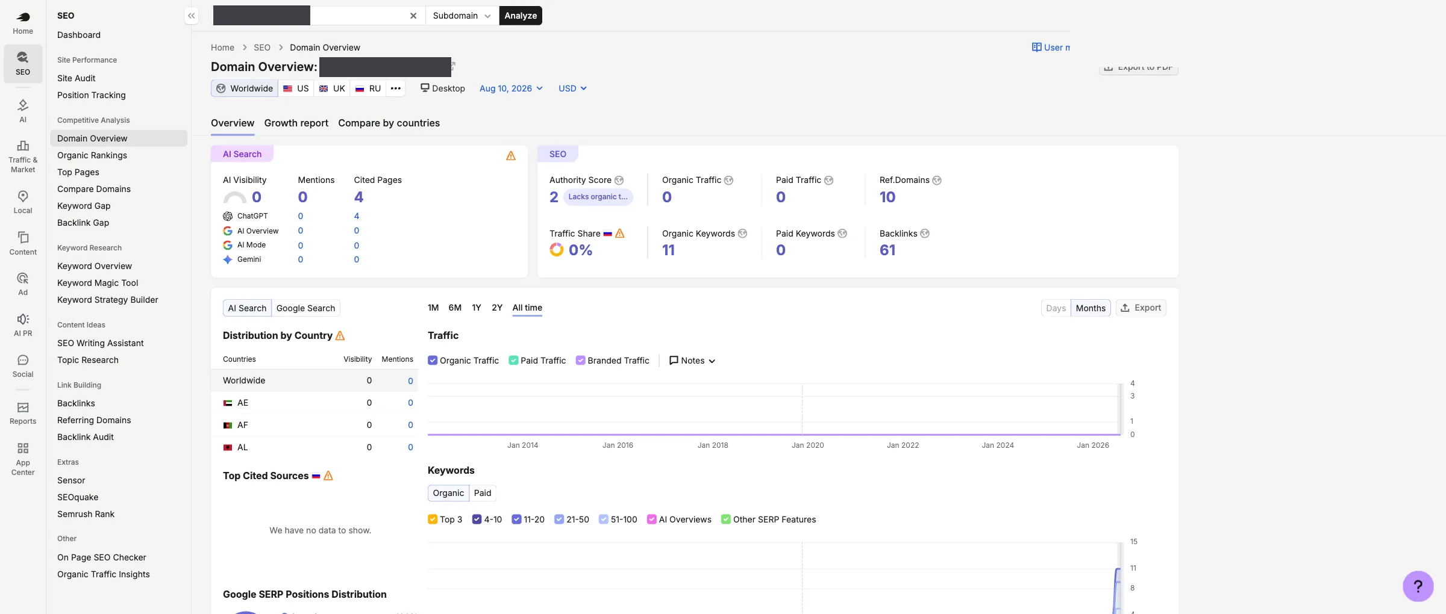Click the Backlinks info globe icon

click(925, 234)
